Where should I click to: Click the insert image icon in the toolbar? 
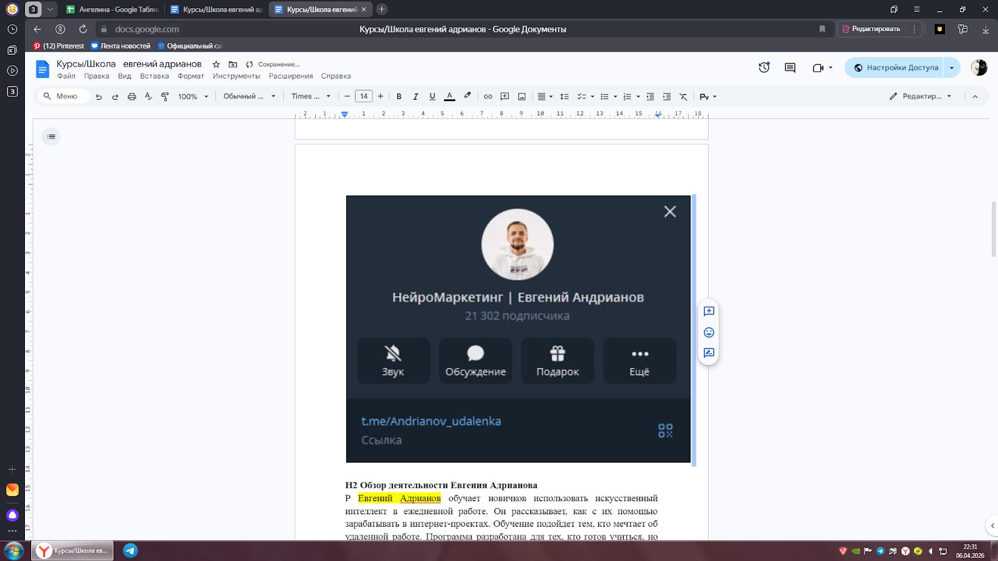pyautogui.click(x=522, y=97)
